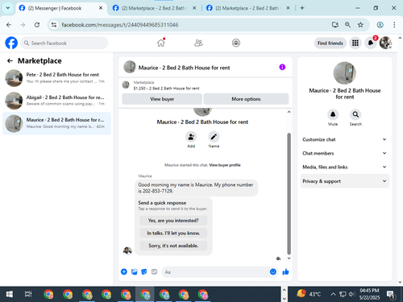
Task: Go back in browser history
Action: (9, 25)
